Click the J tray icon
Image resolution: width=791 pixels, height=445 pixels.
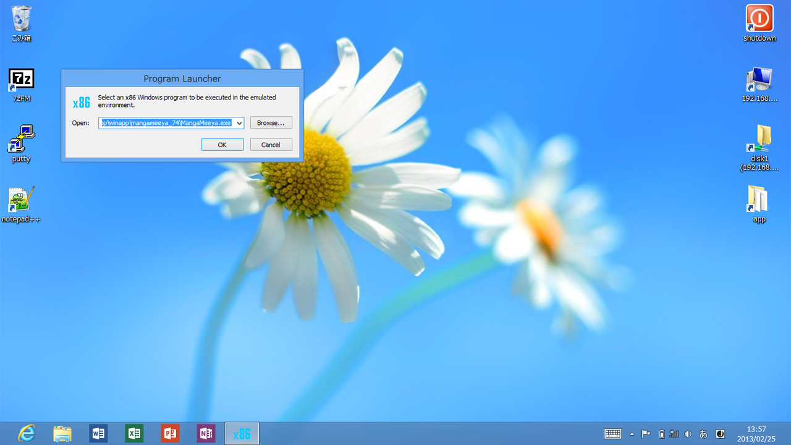coord(720,434)
